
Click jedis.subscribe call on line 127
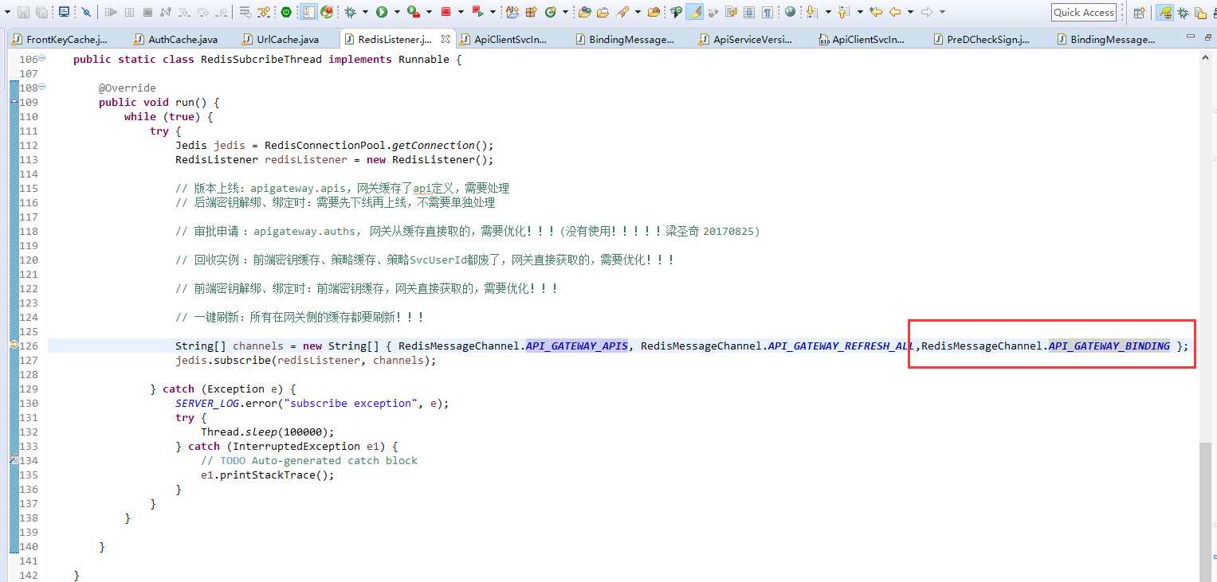point(306,360)
